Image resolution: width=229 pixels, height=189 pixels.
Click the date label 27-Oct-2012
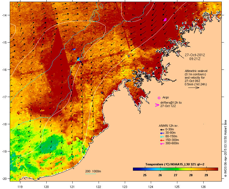click(195, 55)
